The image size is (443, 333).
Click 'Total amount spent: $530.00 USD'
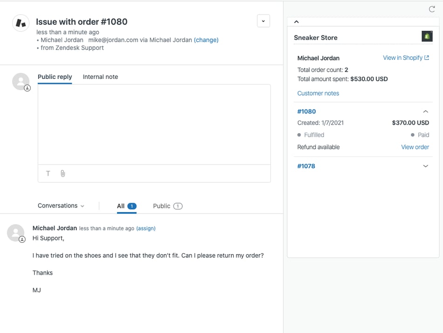click(342, 79)
